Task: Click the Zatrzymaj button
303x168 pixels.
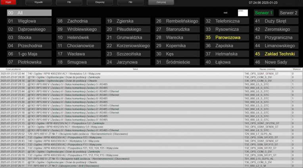Action: [x=161, y=2]
